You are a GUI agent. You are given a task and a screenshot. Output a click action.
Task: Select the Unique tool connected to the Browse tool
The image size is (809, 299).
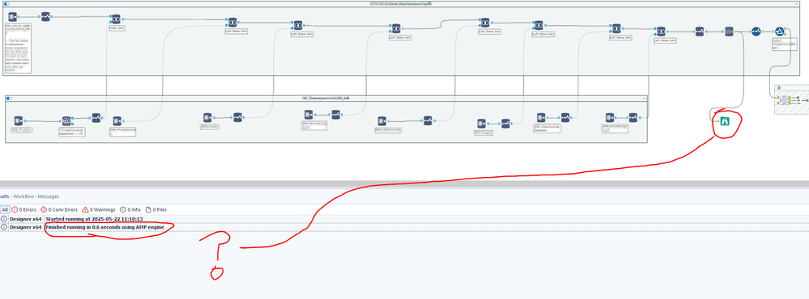(729, 32)
